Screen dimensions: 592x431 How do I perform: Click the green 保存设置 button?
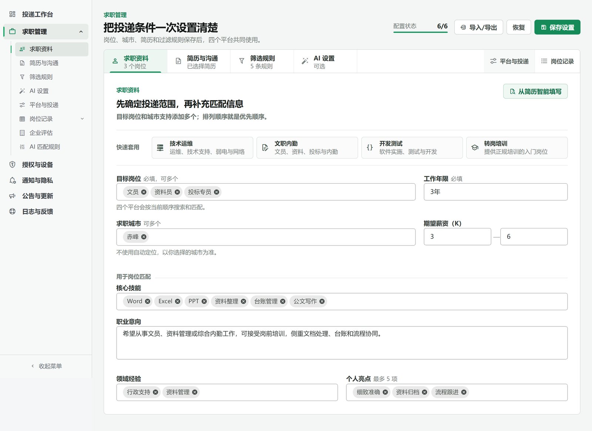pos(557,27)
